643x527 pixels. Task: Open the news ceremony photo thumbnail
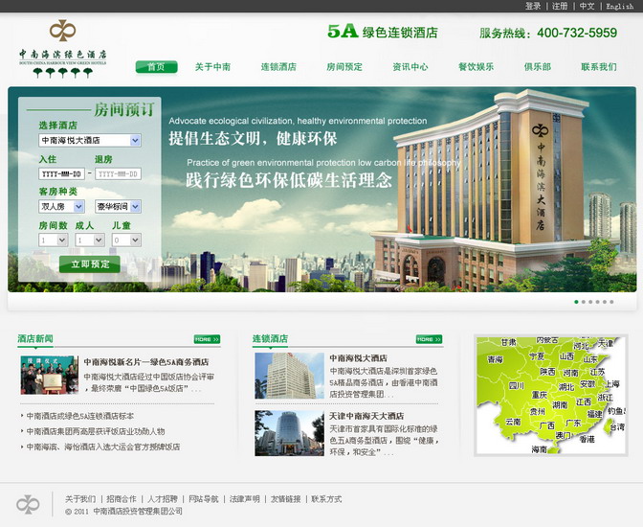click(50, 375)
